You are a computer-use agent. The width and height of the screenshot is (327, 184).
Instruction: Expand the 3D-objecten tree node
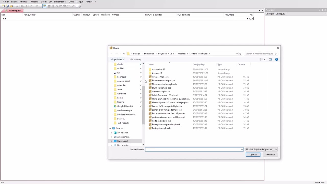coord(111,133)
